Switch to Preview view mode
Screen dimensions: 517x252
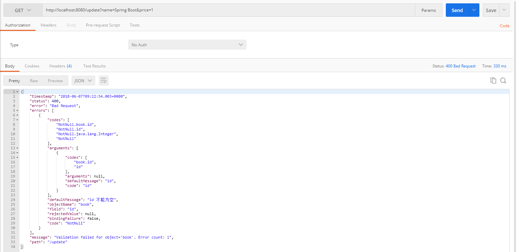[55, 81]
